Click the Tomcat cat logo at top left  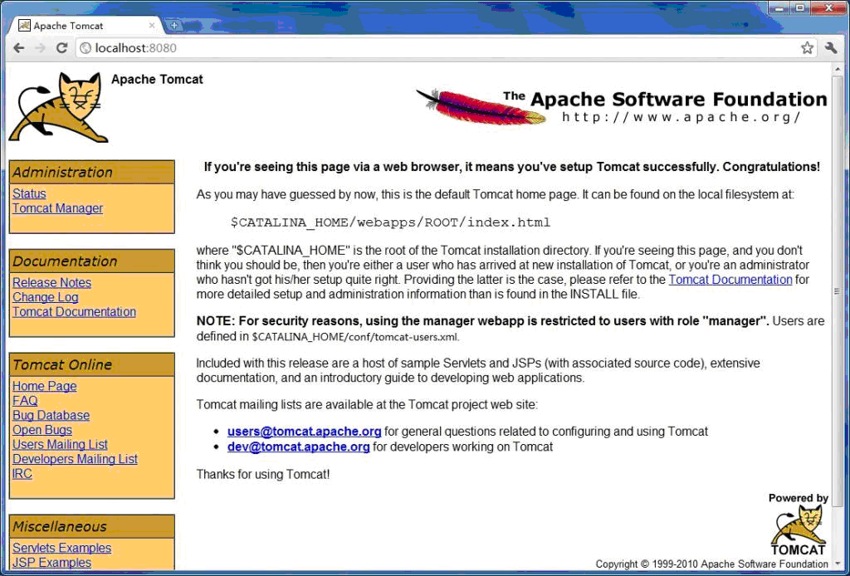pyautogui.click(x=59, y=107)
